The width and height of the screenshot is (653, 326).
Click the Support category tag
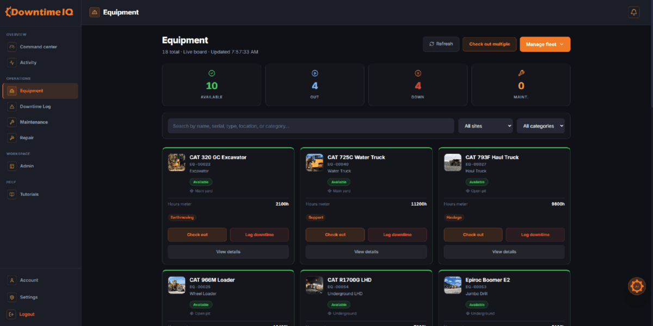pos(316,217)
